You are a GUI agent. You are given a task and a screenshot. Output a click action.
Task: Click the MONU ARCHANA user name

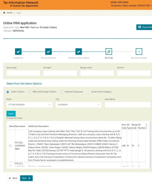point(119,2)
